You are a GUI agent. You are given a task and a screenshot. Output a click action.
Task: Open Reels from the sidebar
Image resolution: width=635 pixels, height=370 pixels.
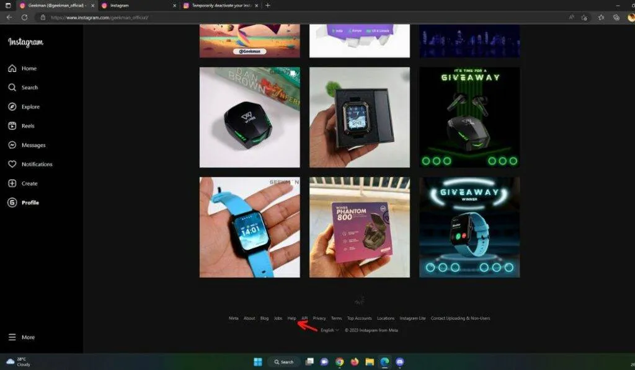point(22,126)
